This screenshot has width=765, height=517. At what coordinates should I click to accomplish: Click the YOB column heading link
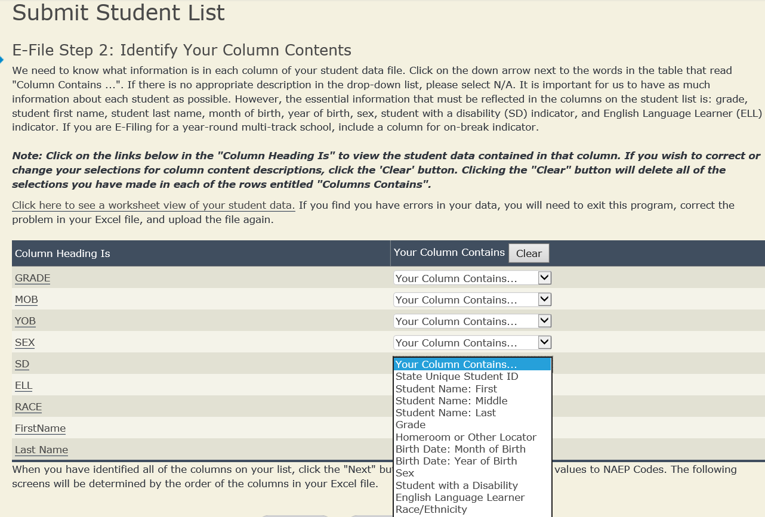tap(25, 321)
